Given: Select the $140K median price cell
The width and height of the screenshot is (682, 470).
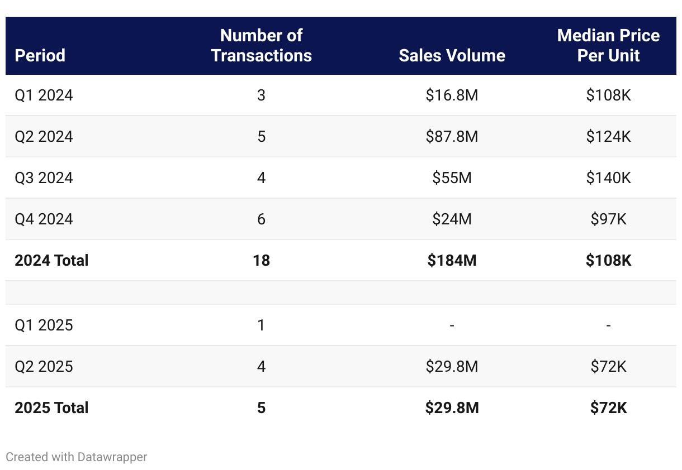Looking at the screenshot, I should click(x=608, y=178).
